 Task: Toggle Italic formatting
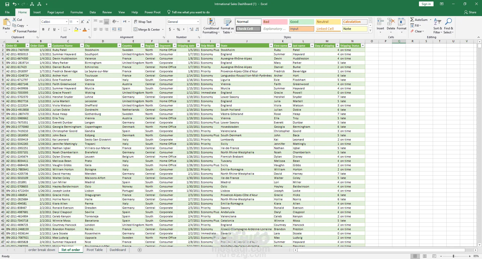49,29
